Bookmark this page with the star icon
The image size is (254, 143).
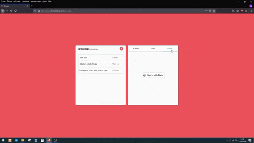tap(214, 11)
